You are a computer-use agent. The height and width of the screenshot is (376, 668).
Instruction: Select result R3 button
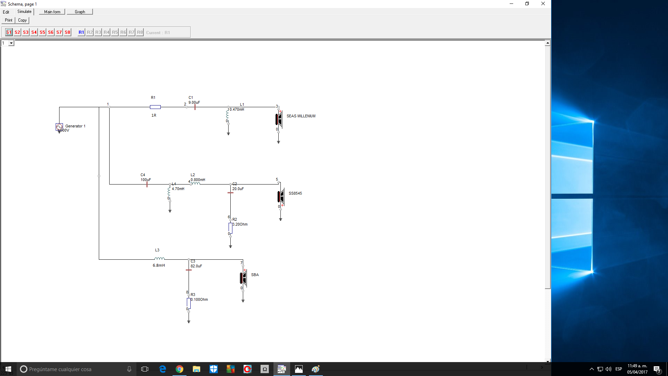pos(98,32)
